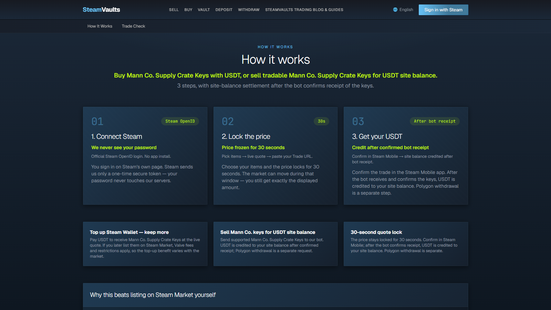Select the How It Works tab
The width and height of the screenshot is (551, 310).
point(100,26)
